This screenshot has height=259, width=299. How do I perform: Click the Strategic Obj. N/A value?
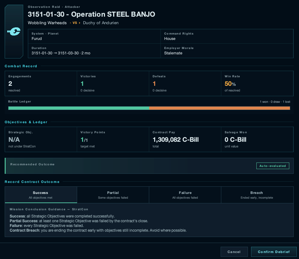tap(14, 140)
